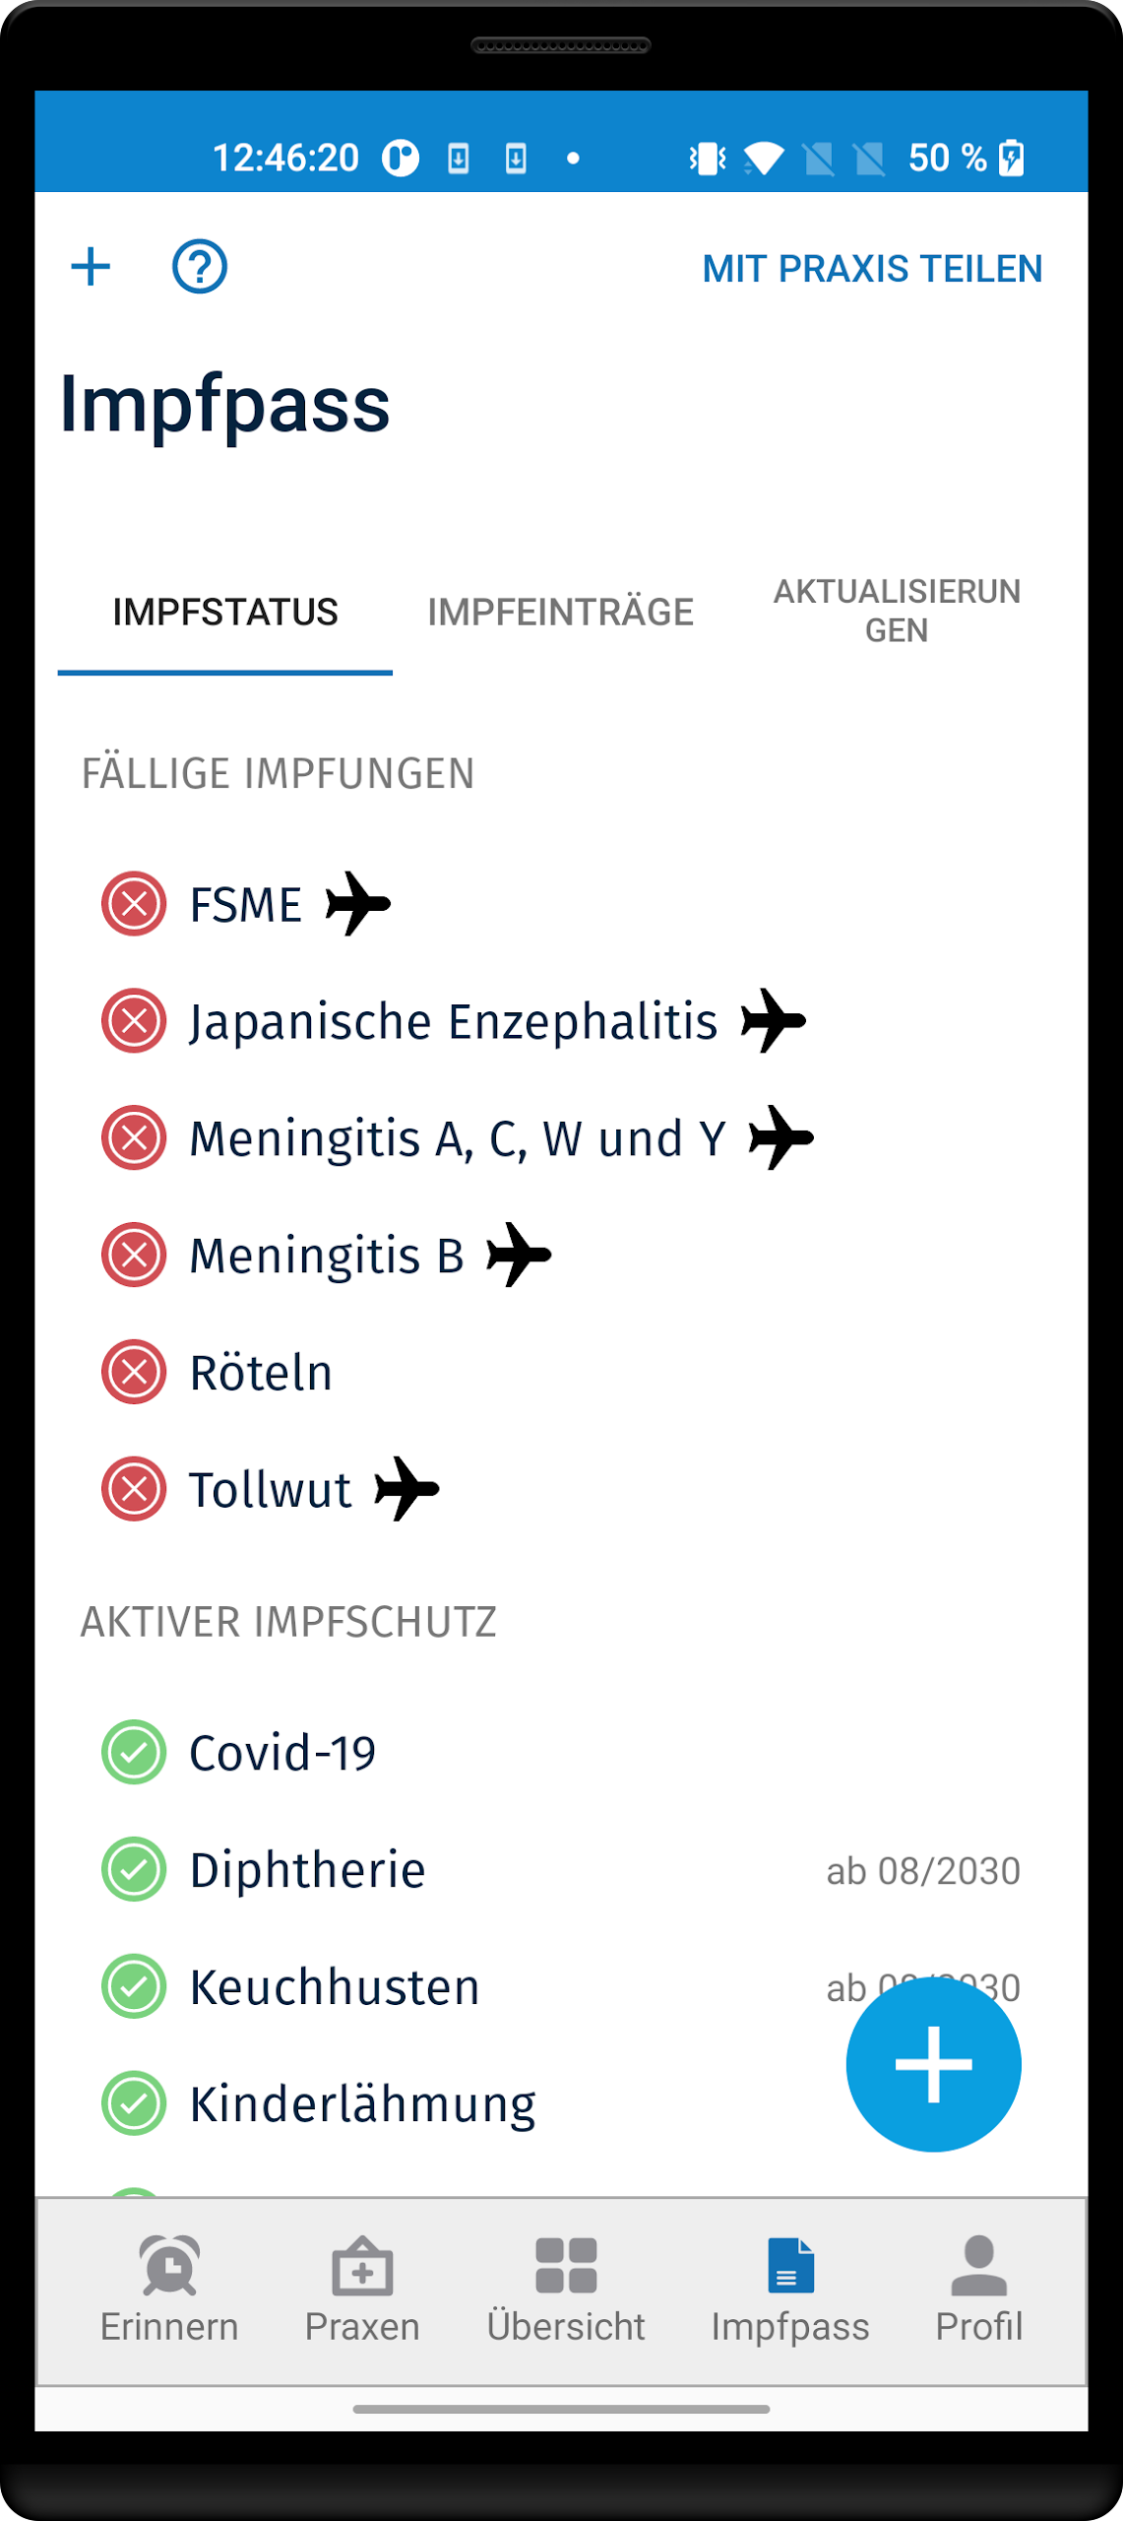Open the Japanische Enzephalitis entry
This screenshot has height=2521, width=1123.
click(453, 1021)
